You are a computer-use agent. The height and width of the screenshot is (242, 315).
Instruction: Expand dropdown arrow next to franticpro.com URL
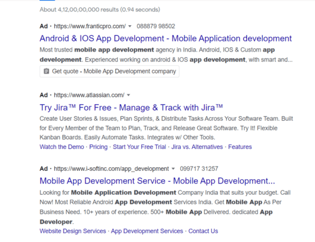click(130, 26)
